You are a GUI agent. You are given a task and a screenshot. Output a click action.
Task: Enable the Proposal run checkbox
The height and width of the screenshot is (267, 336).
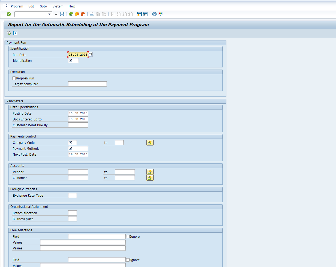pos(14,78)
